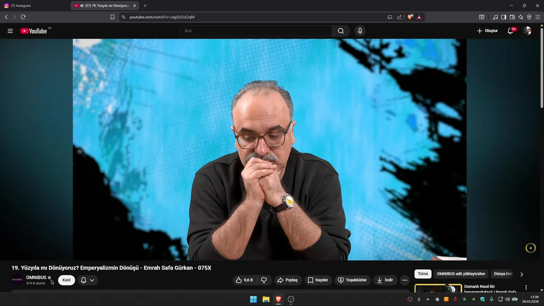Viewport: 544px width, 306px height.
Task: Open the NVIDIA tray icon
Action: tap(473, 299)
